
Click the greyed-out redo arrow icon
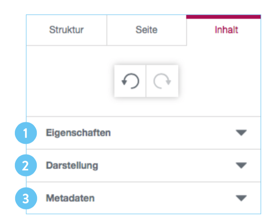pos(162,81)
